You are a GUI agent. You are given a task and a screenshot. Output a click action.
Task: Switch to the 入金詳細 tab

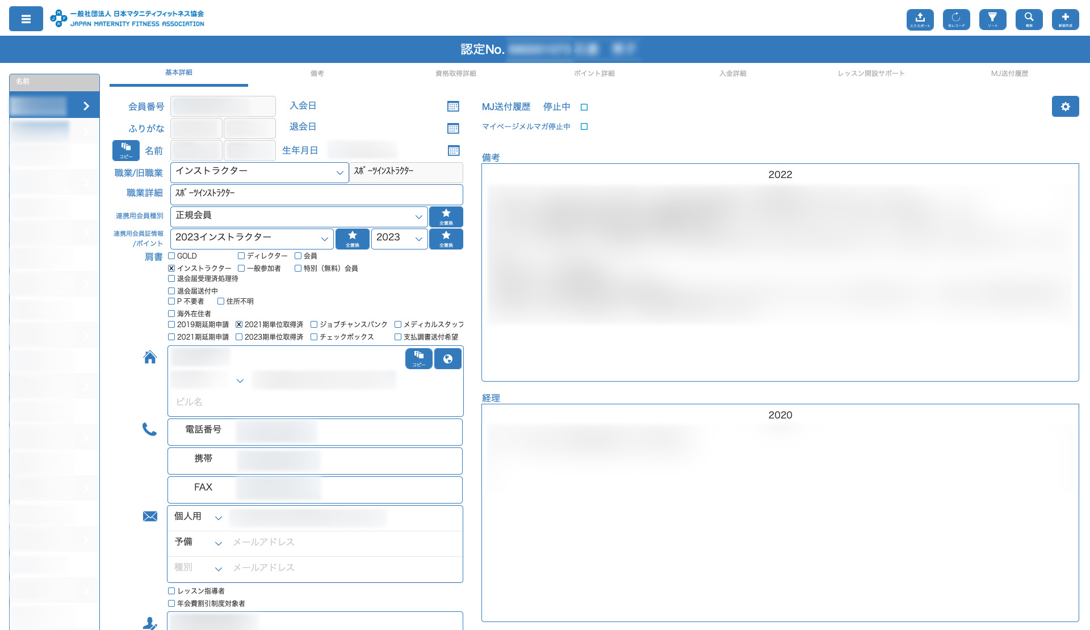tap(732, 73)
